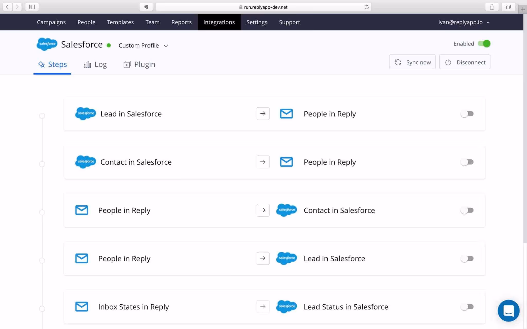Click the Salesforce icon beside Lead Status in Salesforce
This screenshot has width=527, height=329.
pos(286,306)
